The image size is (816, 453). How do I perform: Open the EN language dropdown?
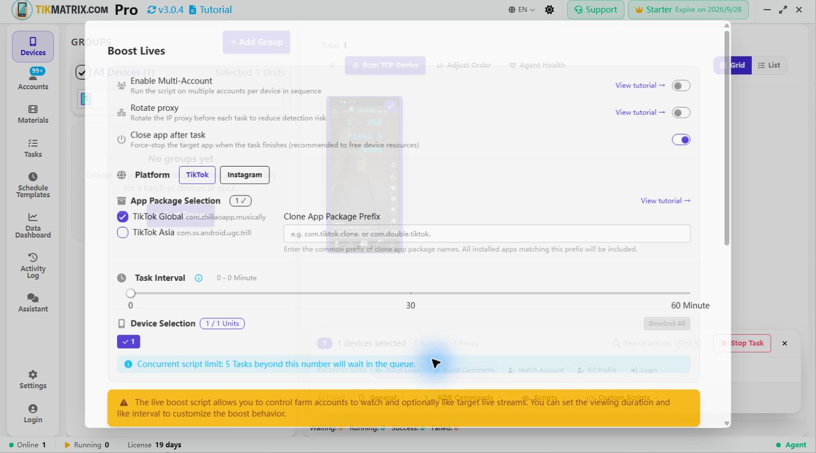(x=522, y=10)
